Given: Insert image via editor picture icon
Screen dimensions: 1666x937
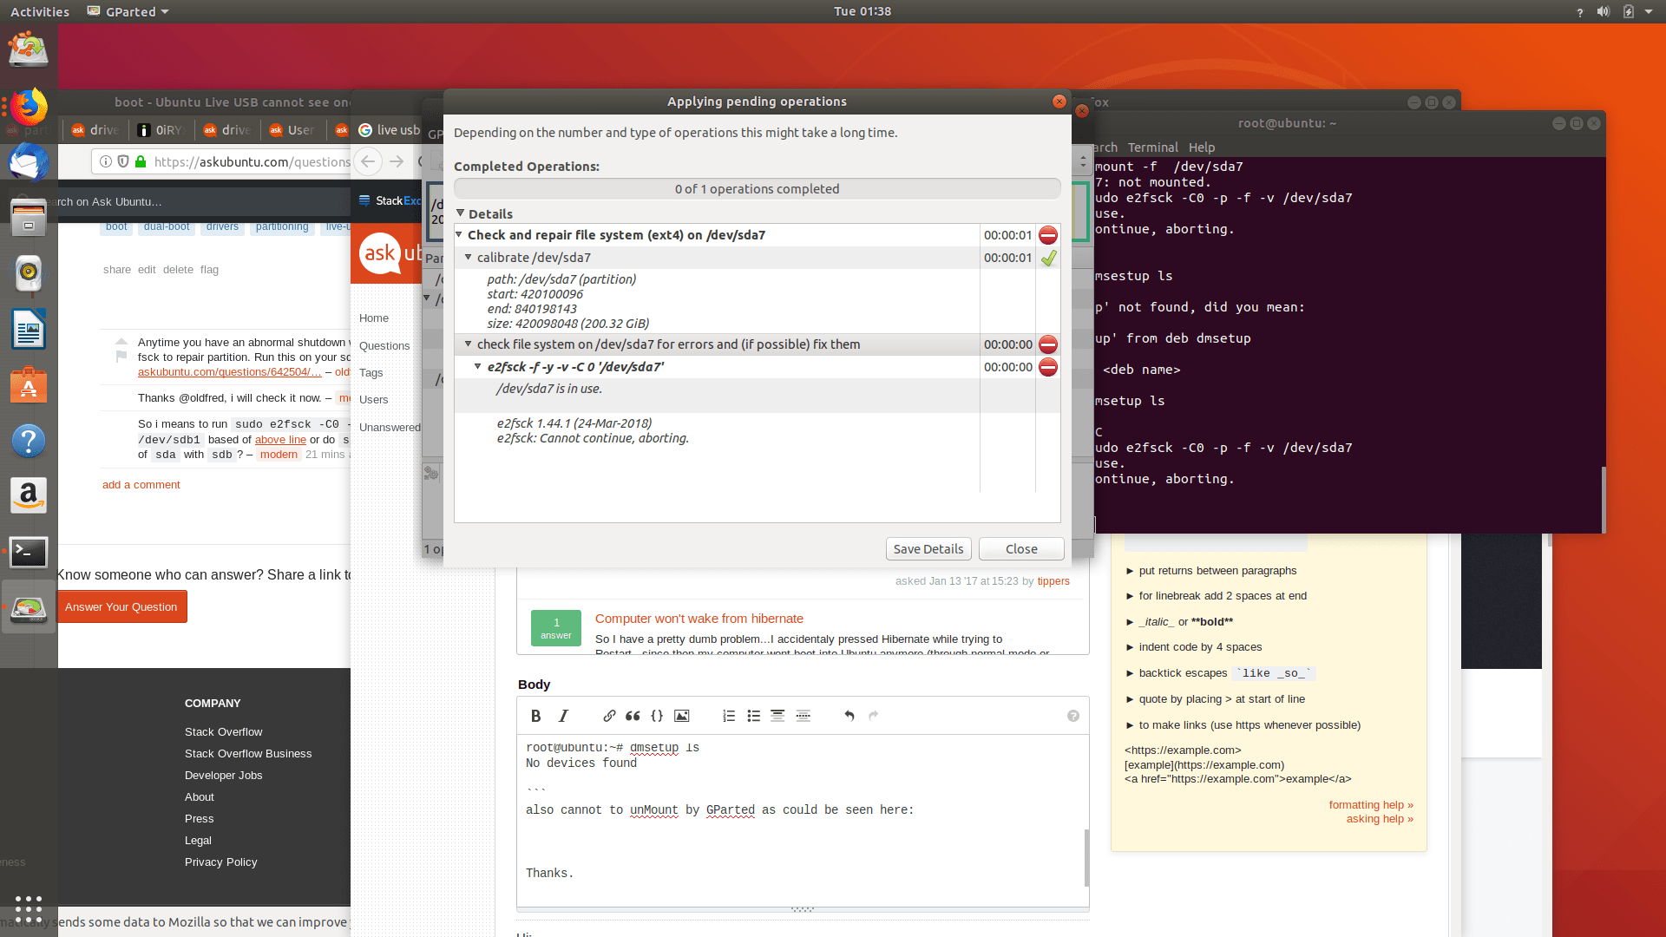Looking at the screenshot, I should [682, 716].
